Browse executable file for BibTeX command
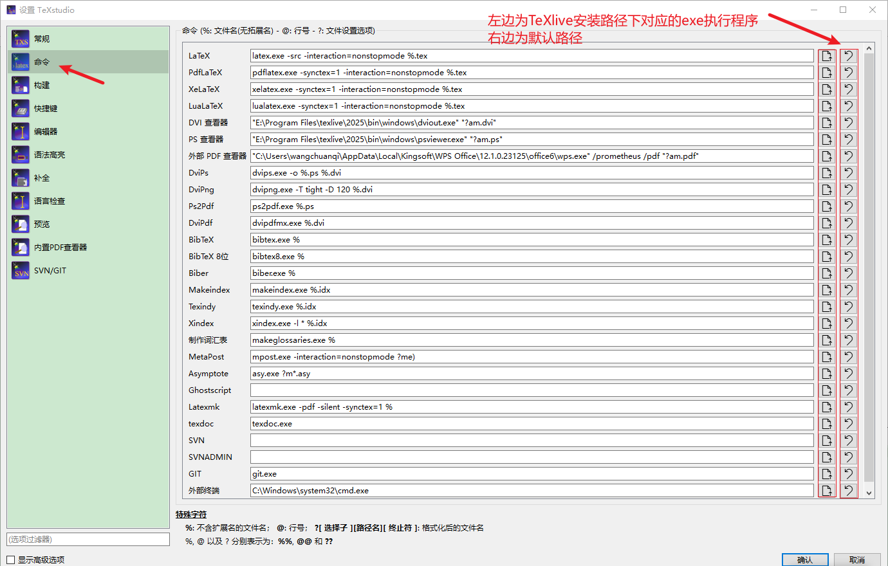The width and height of the screenshot is (888, 566). click(x=827, y=239)
